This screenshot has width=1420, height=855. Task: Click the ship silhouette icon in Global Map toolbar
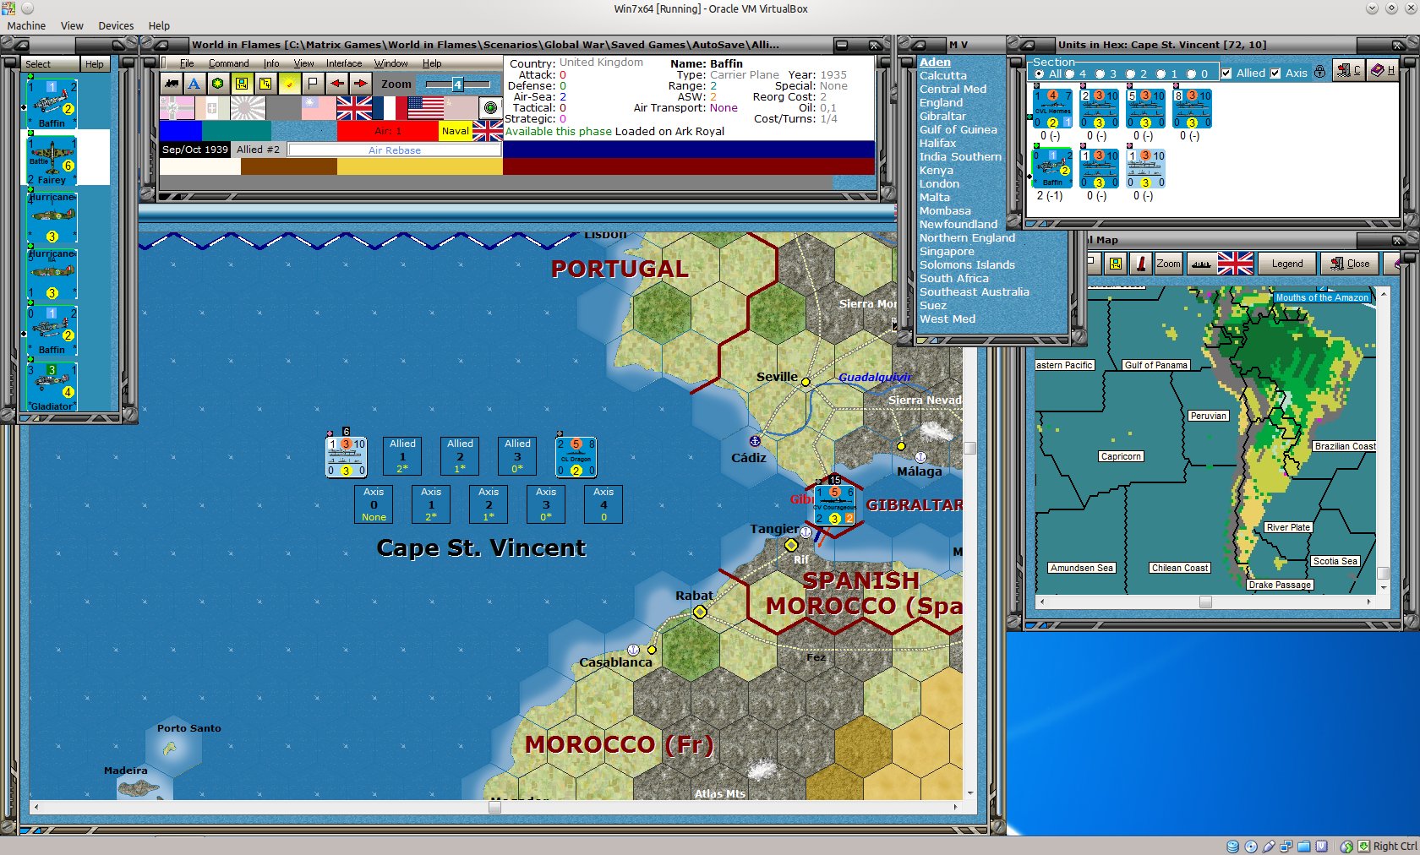tap(1200, 264)
